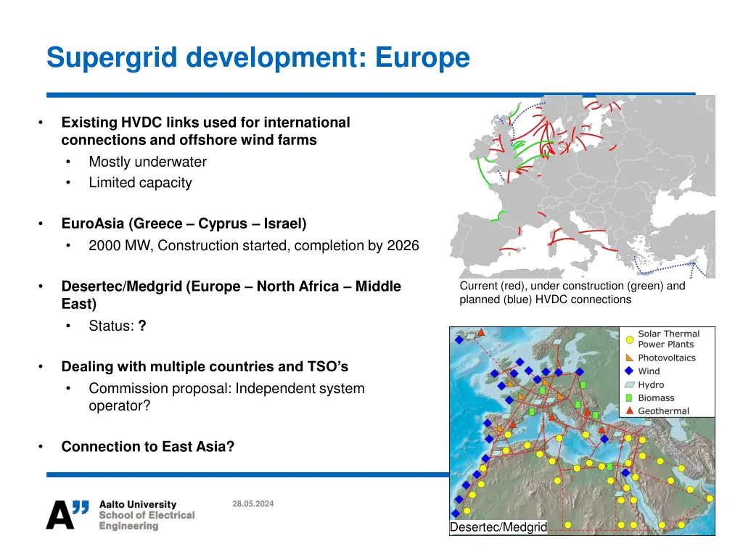Select the HVDC map caption text
This screenshot has width=743, height=557.
click(x=572, y=292)
